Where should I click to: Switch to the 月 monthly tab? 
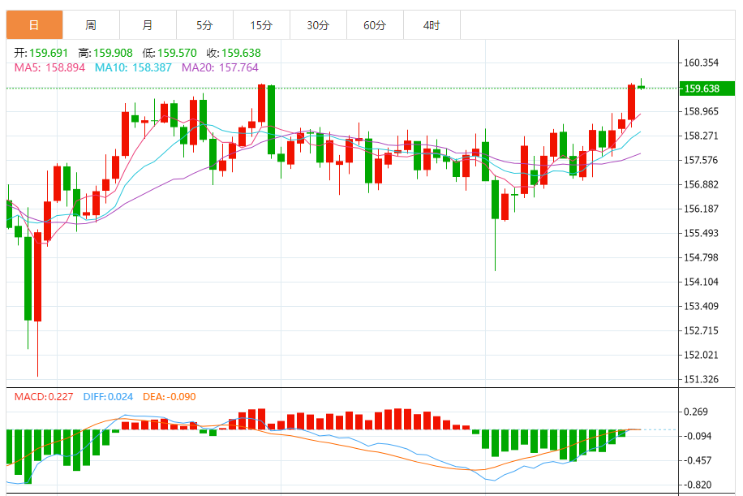tap(148, 24)
